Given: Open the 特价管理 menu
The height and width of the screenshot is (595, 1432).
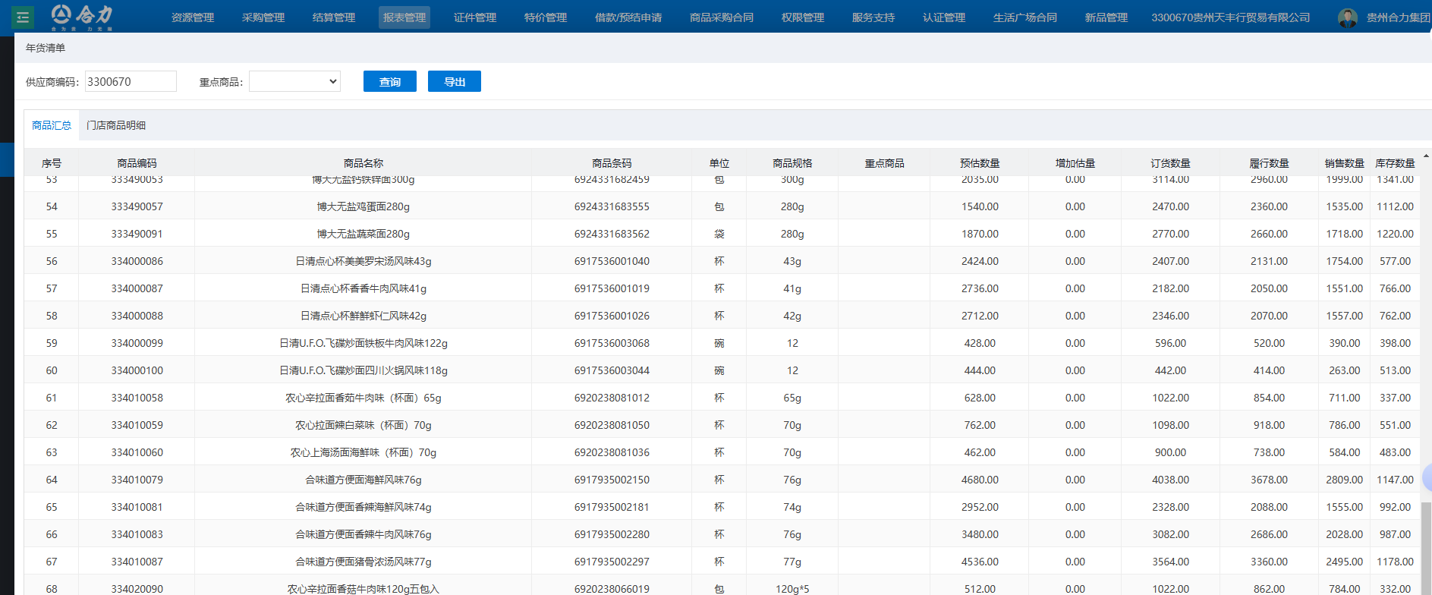Looking at the screenshot, I should [x=546, y=17].
